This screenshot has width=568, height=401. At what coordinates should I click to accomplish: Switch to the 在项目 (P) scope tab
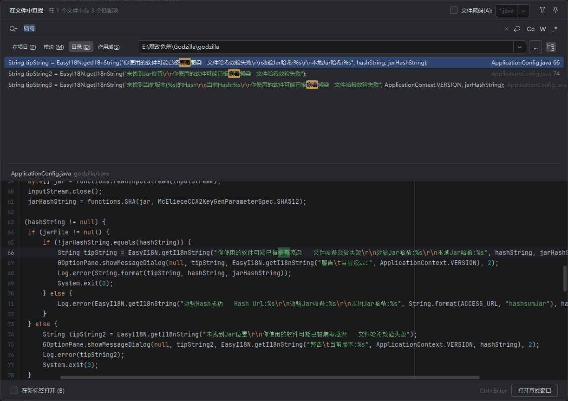[24, 47]
